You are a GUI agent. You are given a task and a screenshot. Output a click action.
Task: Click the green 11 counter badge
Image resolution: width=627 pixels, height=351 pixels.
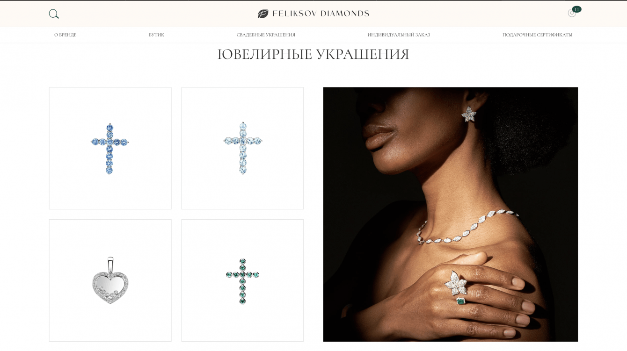click(576, 9)
